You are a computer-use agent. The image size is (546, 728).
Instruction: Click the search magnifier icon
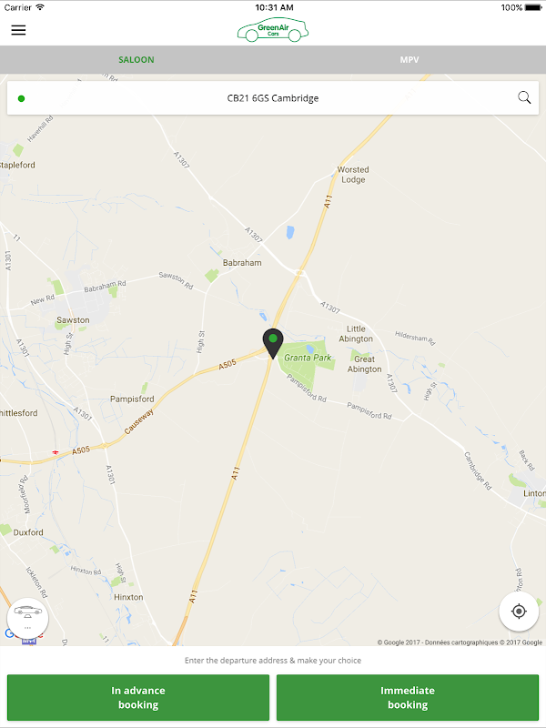coord(524,97)
